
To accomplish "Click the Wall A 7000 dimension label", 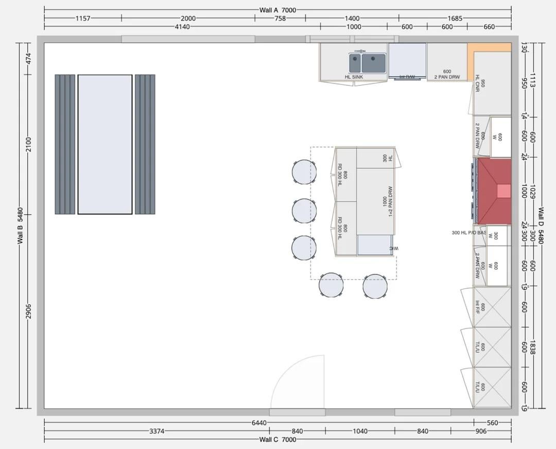I will pyautogui.click(x=277, y=10).
